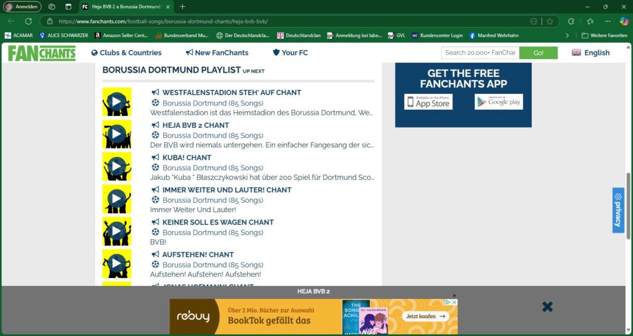Viewport: 633px width, 336px height.
Task: Open tab actions menu icon
Action: [68, 7]
